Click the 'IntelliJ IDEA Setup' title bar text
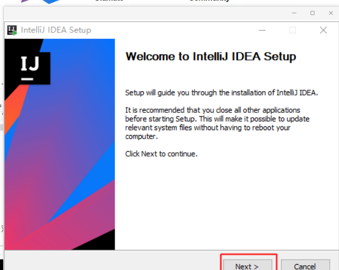 (x=56, y=30)
